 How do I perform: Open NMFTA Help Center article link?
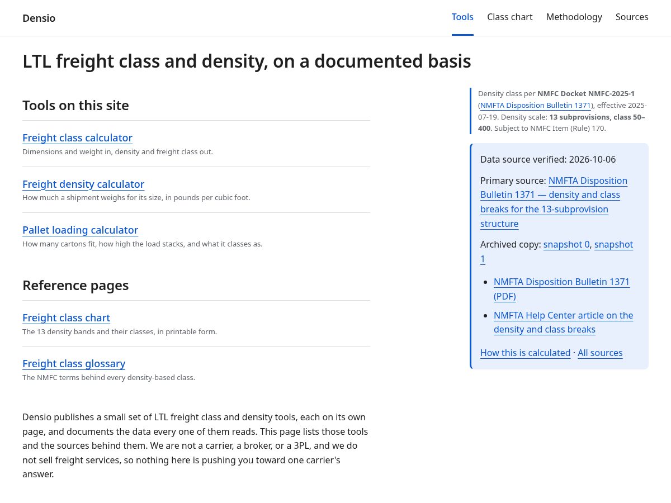pos(563,322)
